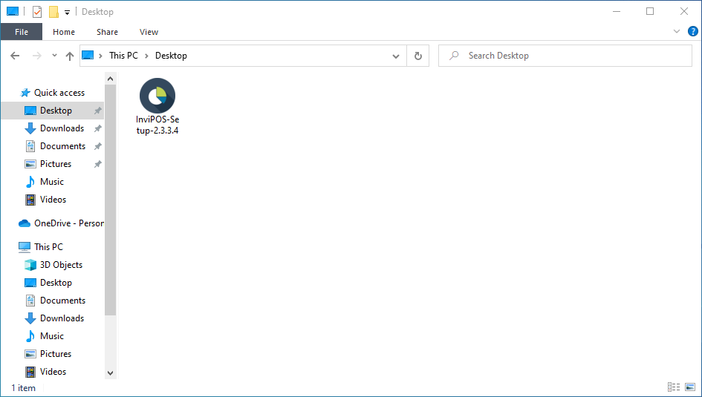Open the recent locations dropdown arrow
This screenshot has height=397, width=702.
tap(54, 56)
